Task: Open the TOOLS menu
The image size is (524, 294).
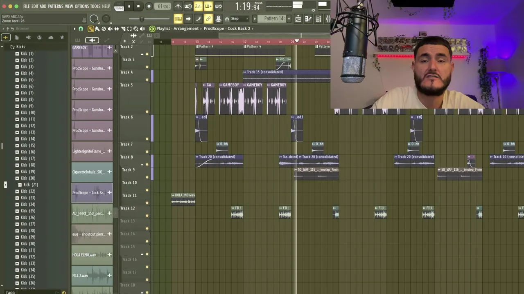Action: 95,6
